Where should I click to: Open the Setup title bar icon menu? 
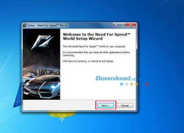coord(25,25)
